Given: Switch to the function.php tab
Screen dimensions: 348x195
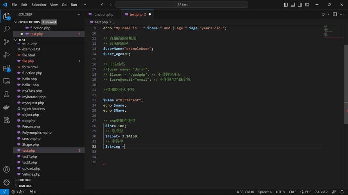Looking at the screenshot, I should 103,14.
